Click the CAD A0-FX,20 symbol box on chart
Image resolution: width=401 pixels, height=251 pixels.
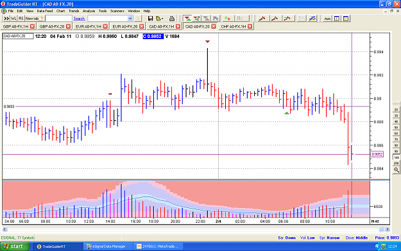click(18, 36)
